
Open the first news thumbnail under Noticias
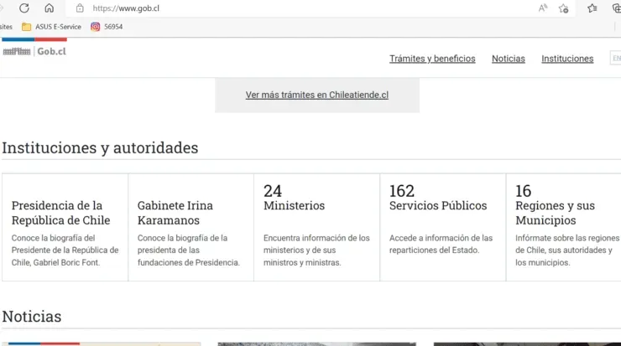[x=102, y=344]
